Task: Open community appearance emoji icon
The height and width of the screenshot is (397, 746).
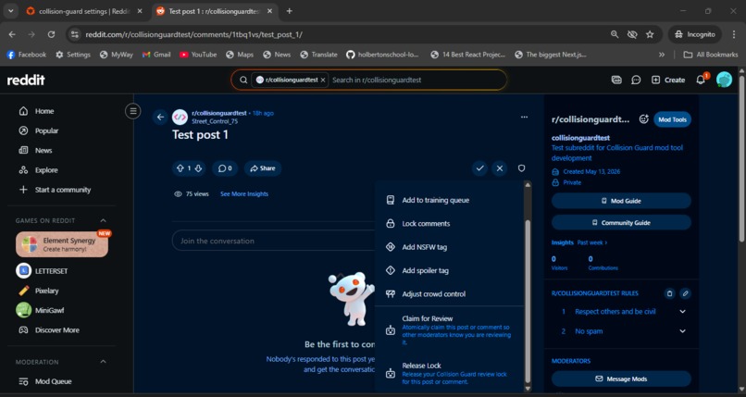Action: 643,119
